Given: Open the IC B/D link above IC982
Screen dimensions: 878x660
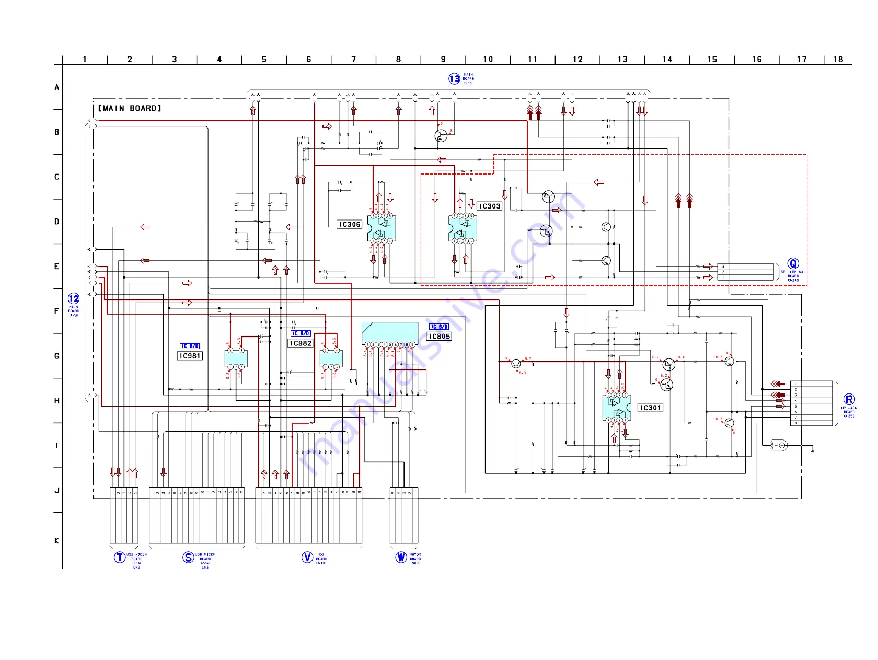Looking at the screenshot, I should pos(301,333).
